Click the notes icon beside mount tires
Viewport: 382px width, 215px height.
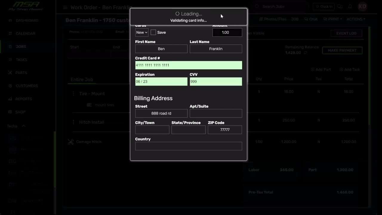coord(89,105)
